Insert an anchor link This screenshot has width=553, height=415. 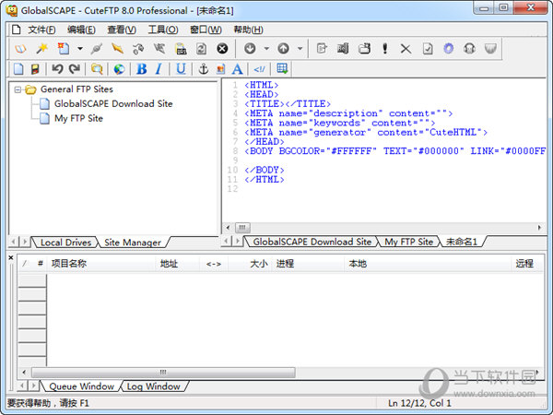(204, 69)
